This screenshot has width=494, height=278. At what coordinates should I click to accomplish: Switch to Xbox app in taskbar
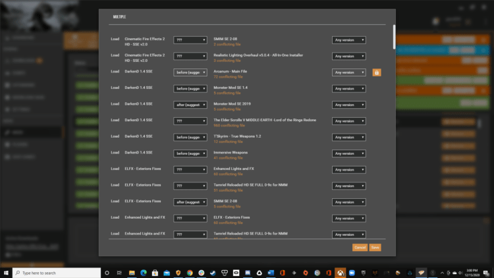341,273
